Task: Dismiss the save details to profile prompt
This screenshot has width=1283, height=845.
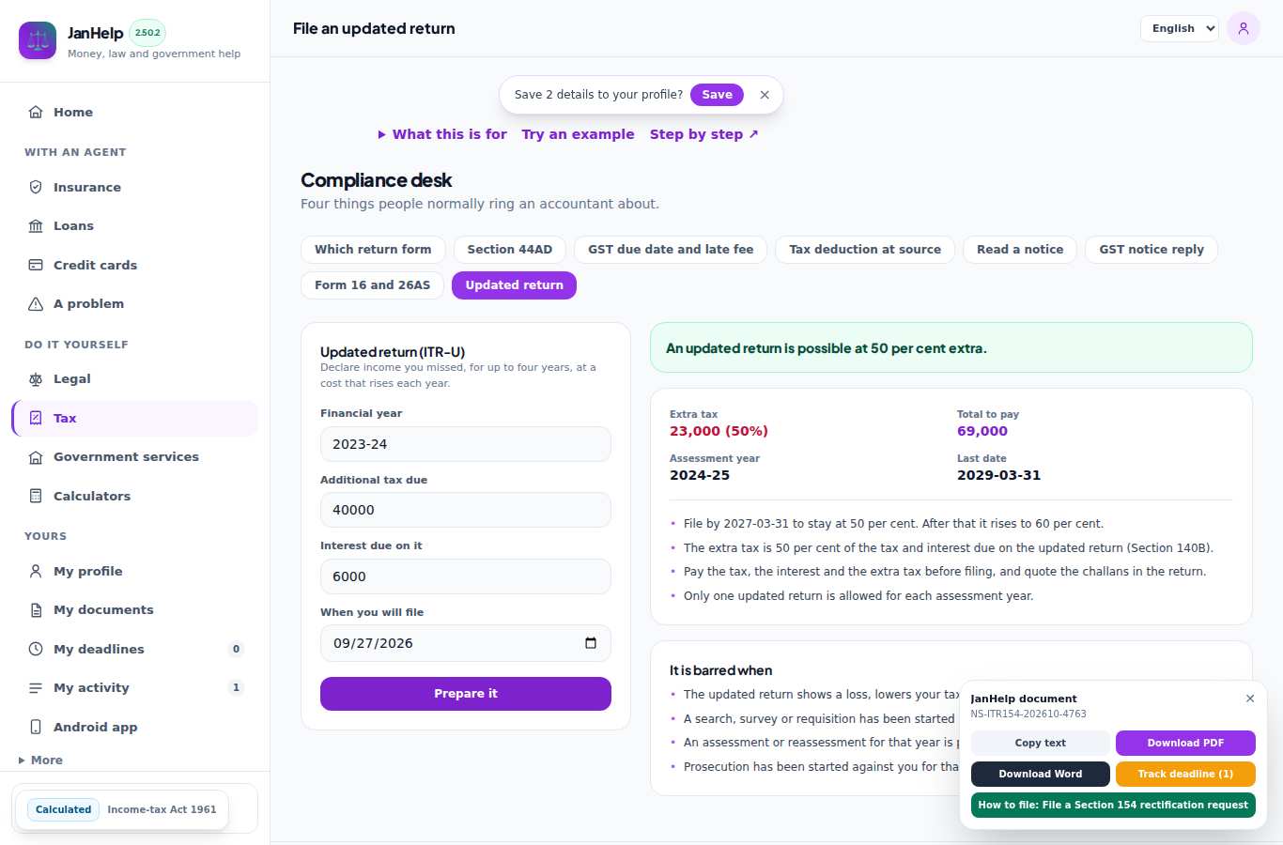Action: click(x=765, y=95)
